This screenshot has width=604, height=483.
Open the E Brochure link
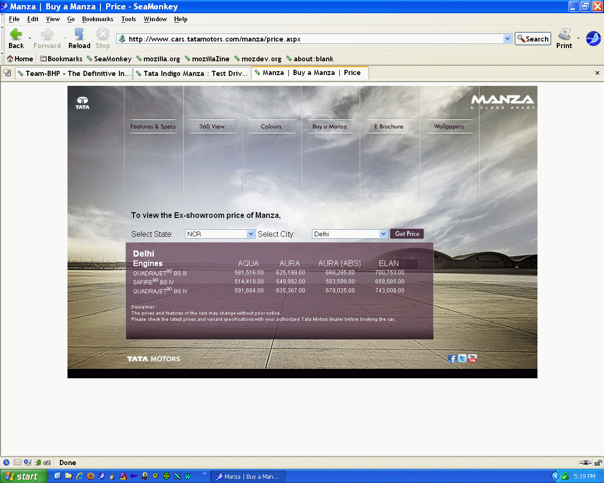389,126
